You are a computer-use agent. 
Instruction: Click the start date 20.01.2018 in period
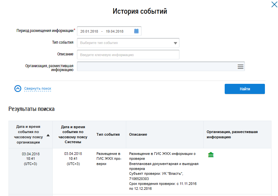coord(89,31)
